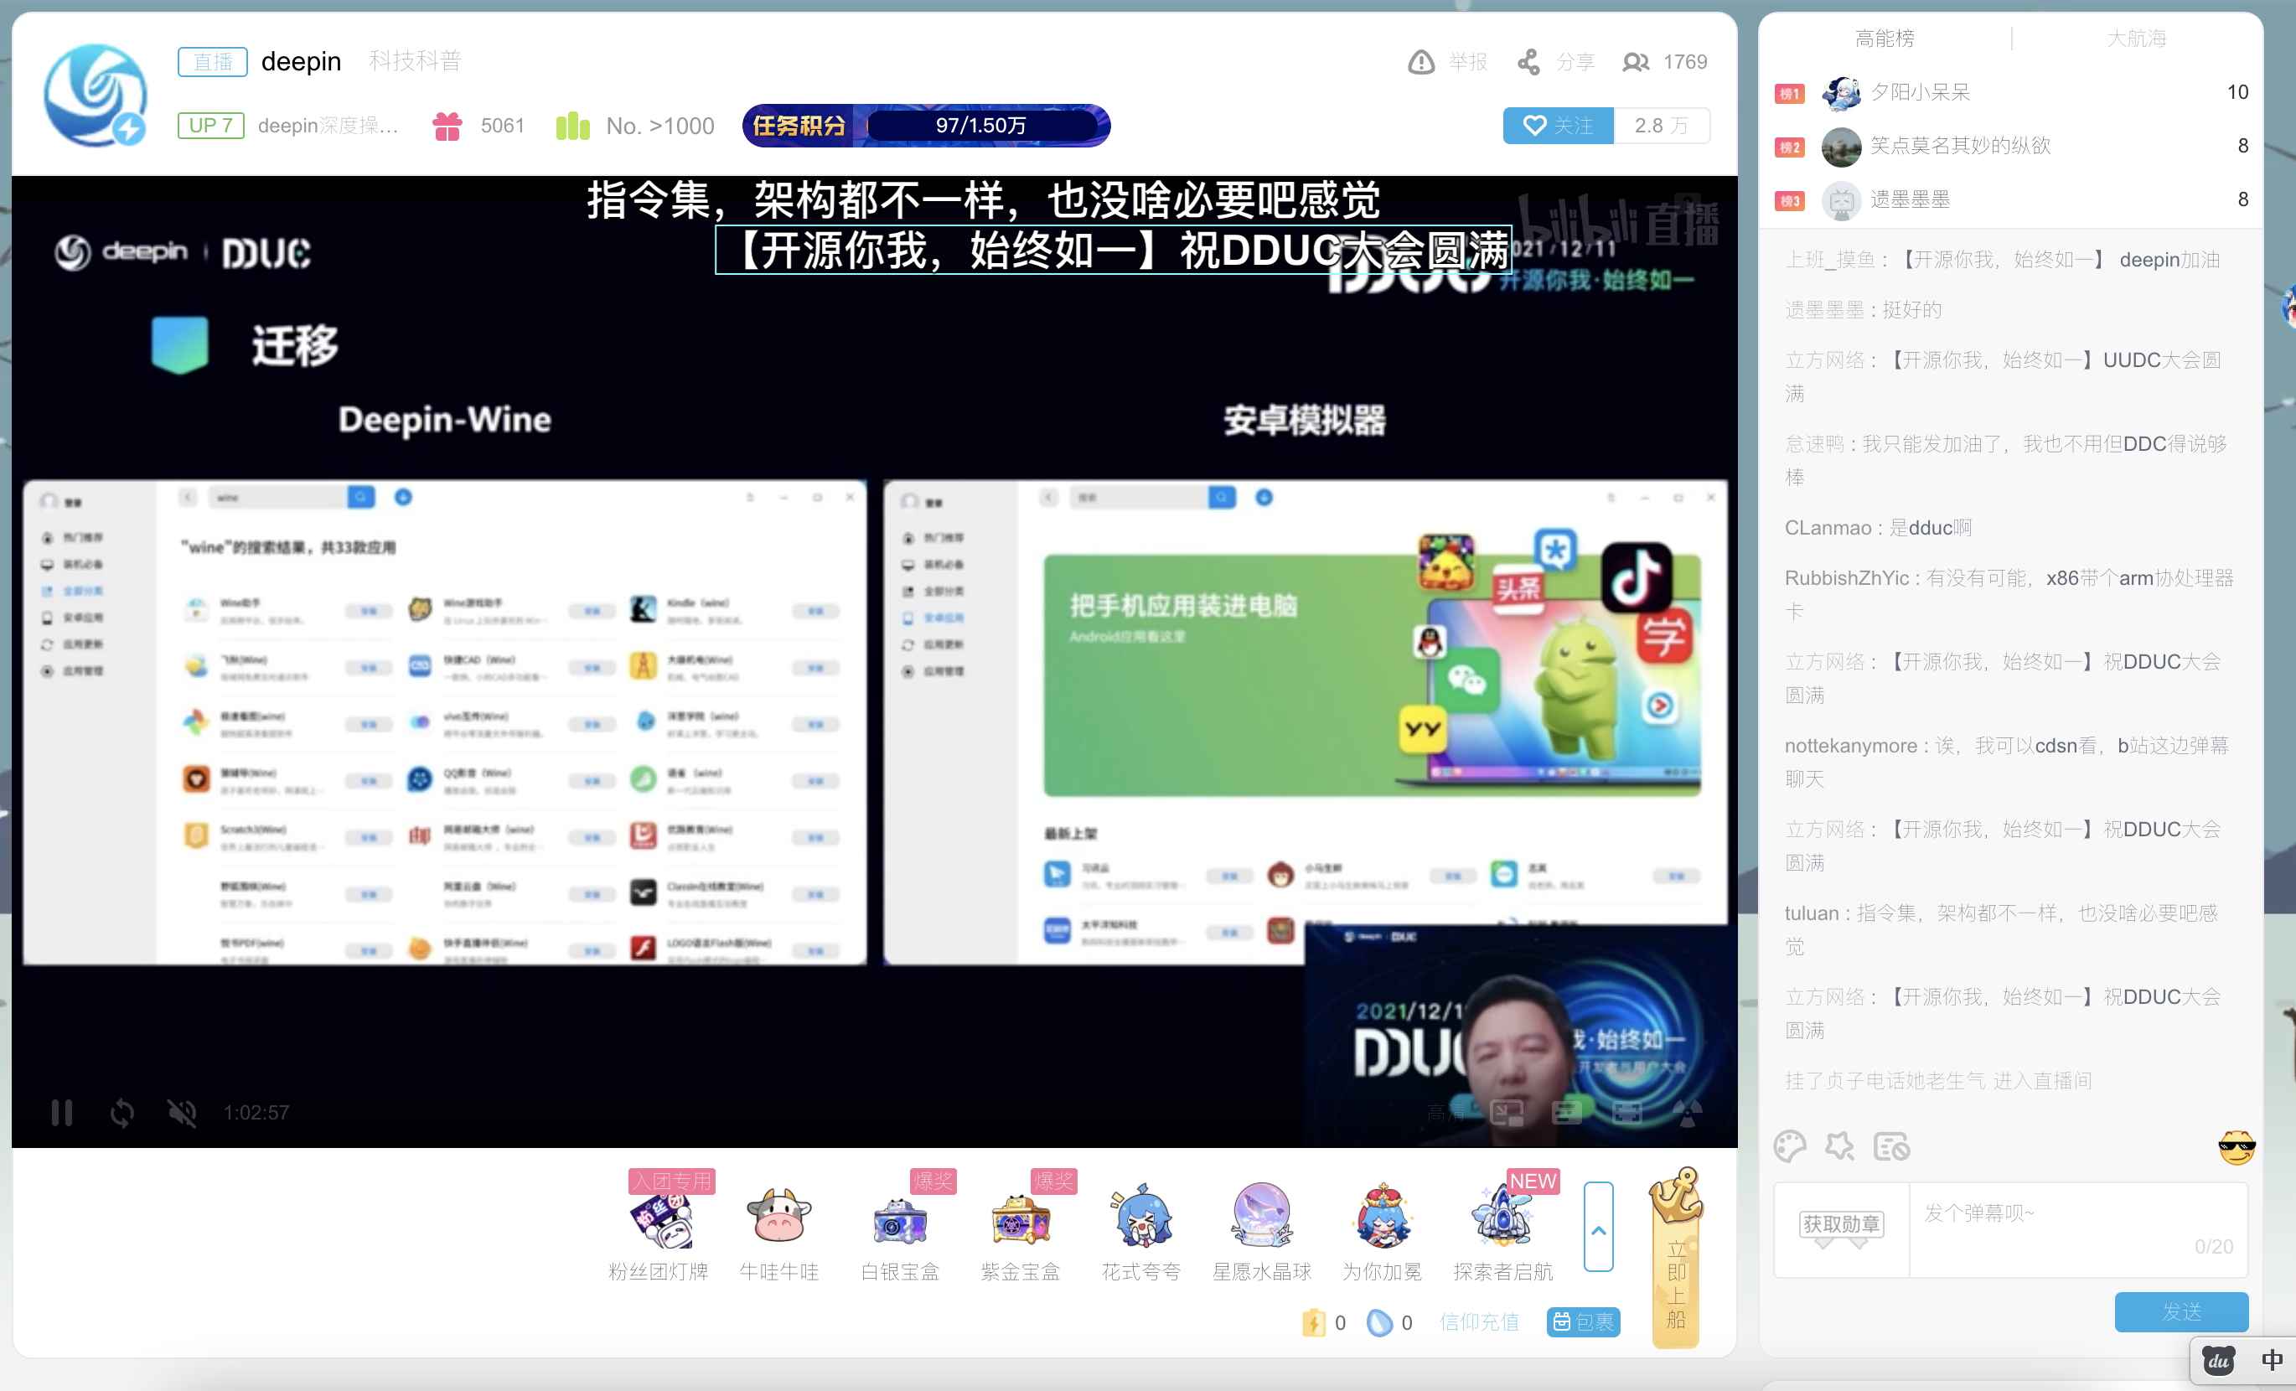Open the sunglasses emoji picker
The width and height of the screenshot is (2296, 1391).
[x=2236, y=1147]
